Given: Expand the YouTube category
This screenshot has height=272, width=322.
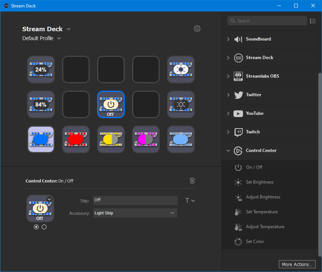Looking at the screenshot, I should [x=228, y=113].
